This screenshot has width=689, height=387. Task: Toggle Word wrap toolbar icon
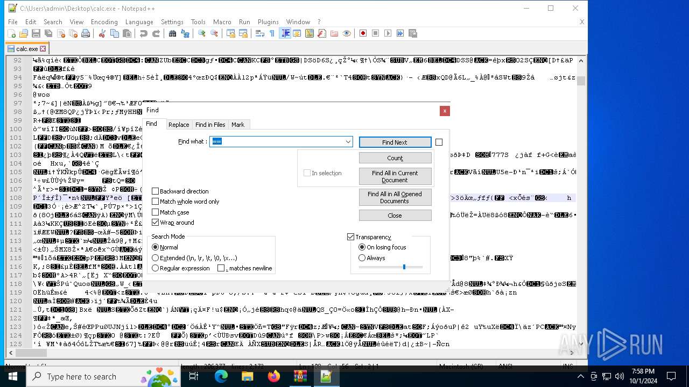pyautogui.click(x=259, y=33)
